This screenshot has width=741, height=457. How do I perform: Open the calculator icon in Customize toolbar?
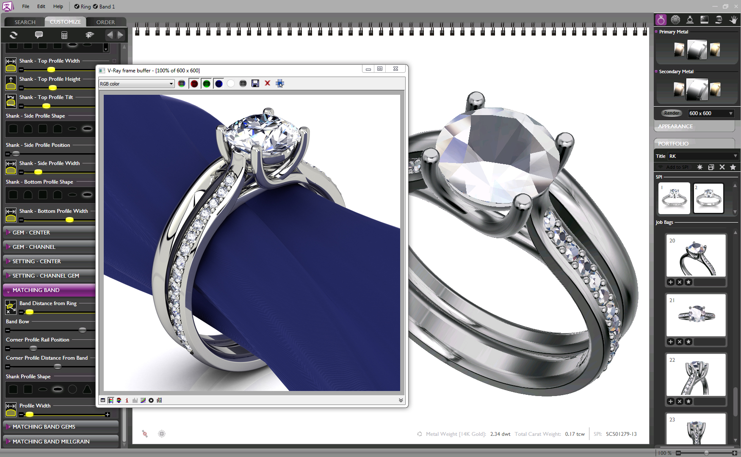(x=64, y=35)
